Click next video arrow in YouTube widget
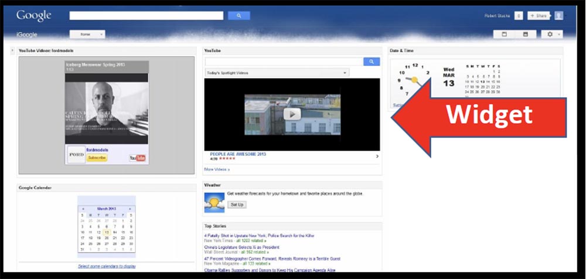This screenshot has height=279, width=586. [x=377, y=156]
